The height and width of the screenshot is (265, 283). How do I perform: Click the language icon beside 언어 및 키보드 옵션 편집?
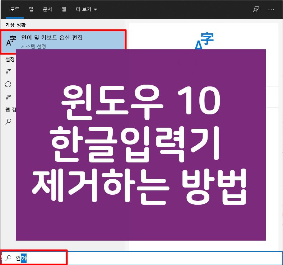coord(11,41)
